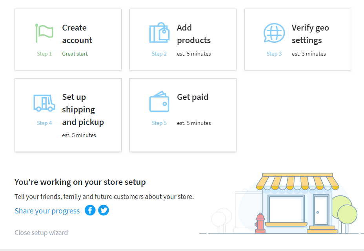Open the Verify geo settings title
364x251 pixels.
click(x=310, y=34)
